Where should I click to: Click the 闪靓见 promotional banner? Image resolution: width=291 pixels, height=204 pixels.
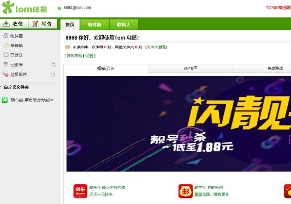(x=178, y=124)
